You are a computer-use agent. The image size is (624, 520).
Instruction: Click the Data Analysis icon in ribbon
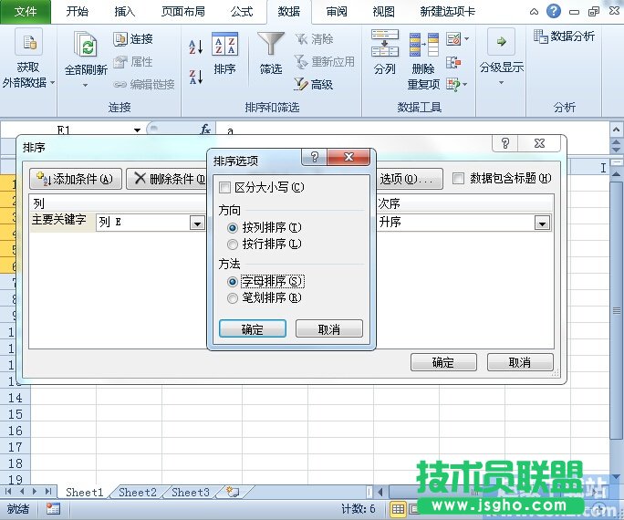(x=565, y=36)
